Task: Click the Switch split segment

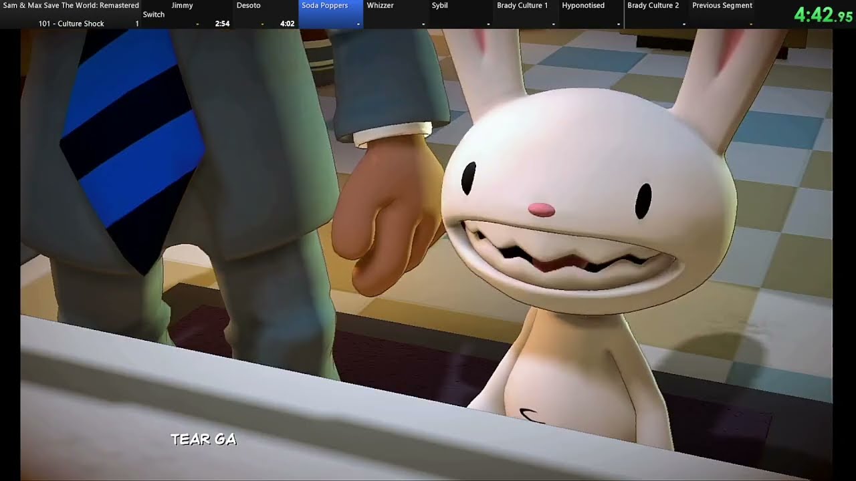Action: tap(153, 15)
